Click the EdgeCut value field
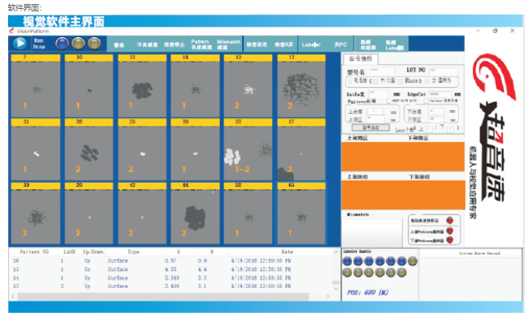528x316 pixels. (x=439, y=94)
